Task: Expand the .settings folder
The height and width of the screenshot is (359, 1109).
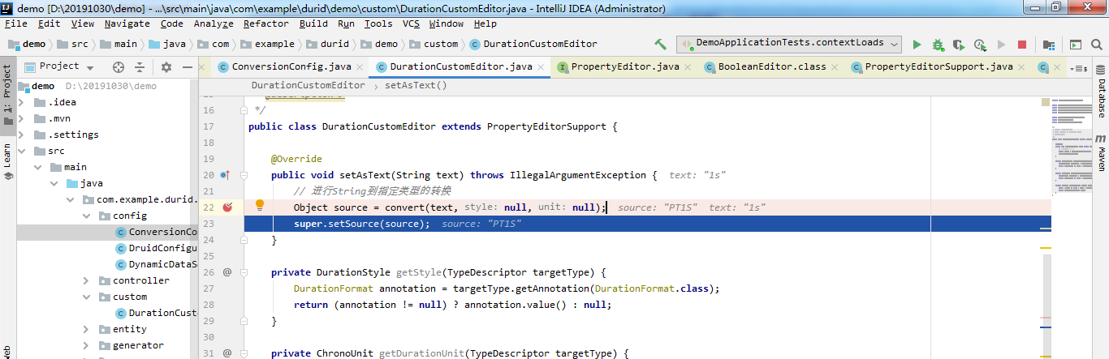Action: pos(23,135)
